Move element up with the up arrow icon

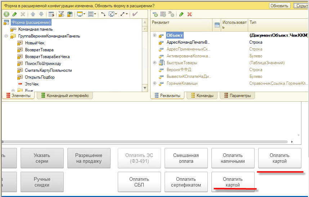pyautogui.click(x=33, y=14)
